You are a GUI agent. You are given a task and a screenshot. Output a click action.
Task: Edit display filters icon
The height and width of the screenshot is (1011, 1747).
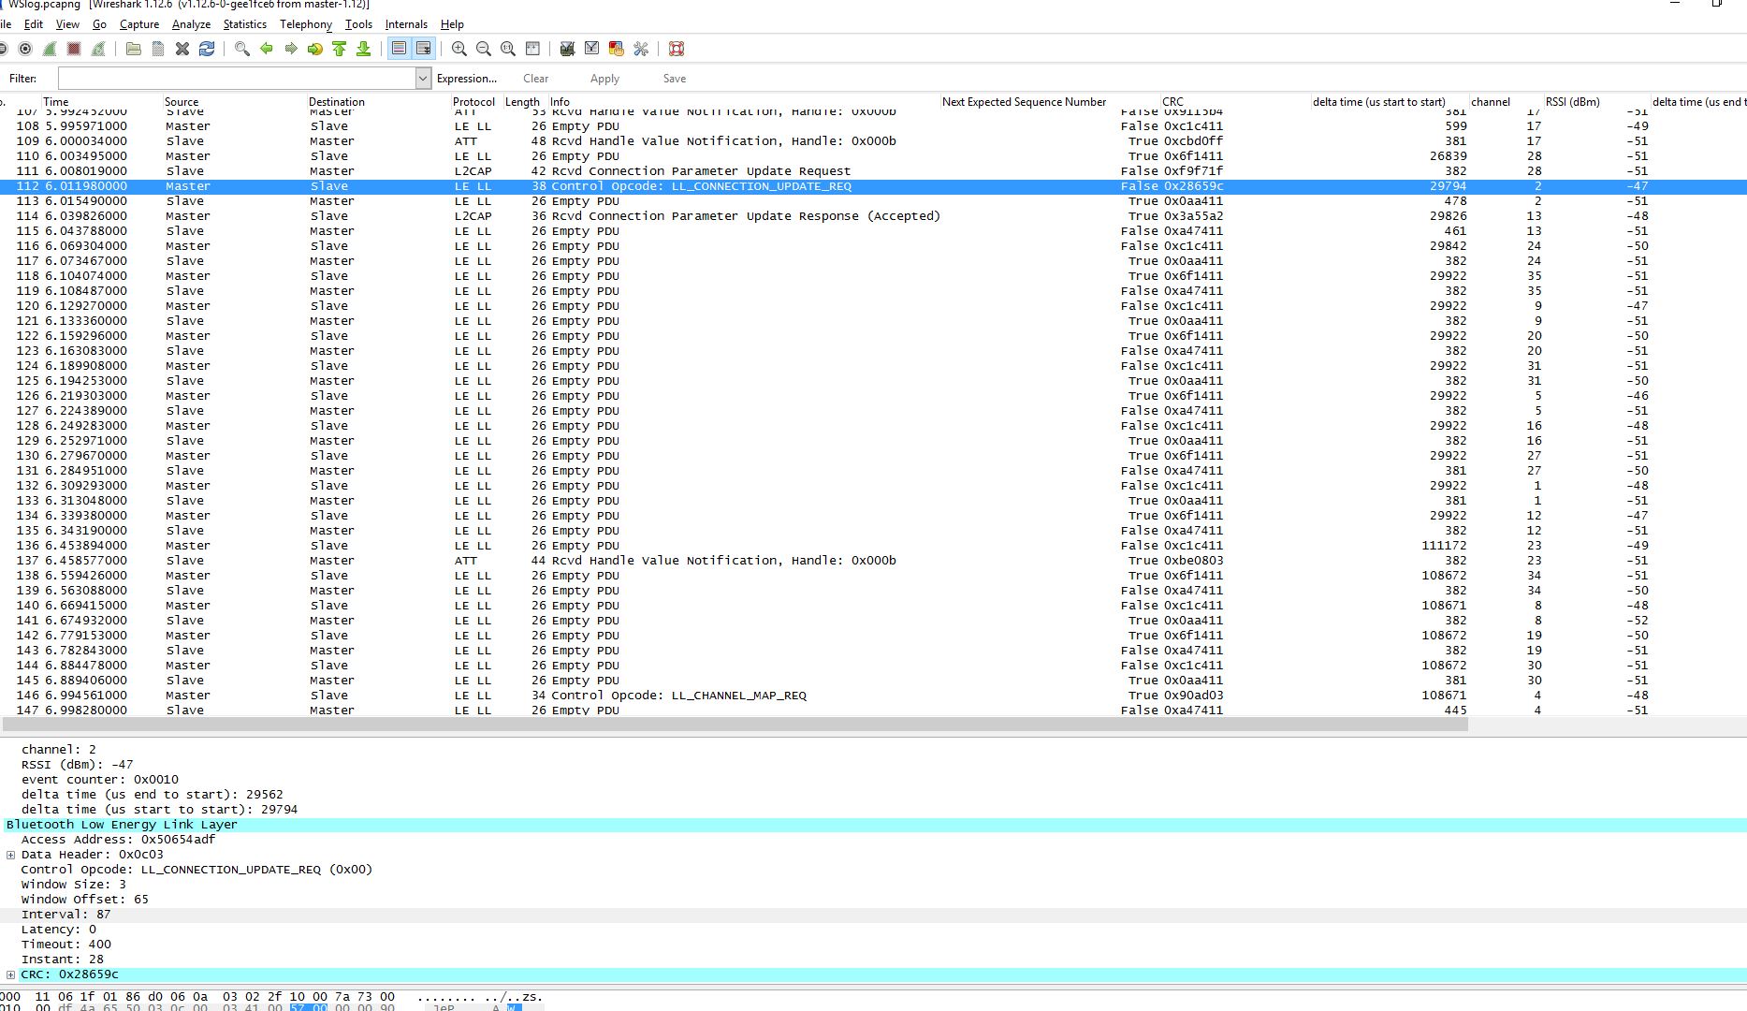click(592, 49)
